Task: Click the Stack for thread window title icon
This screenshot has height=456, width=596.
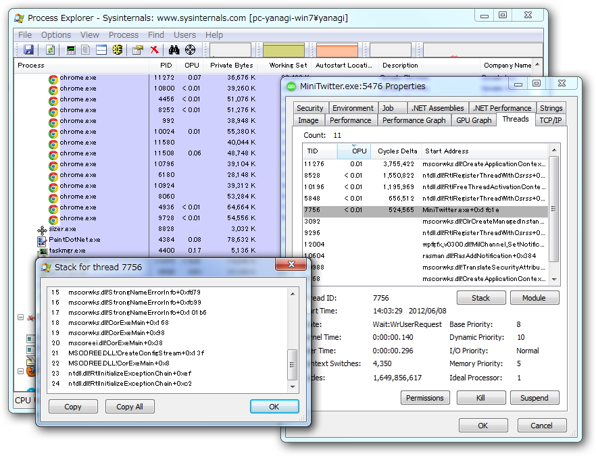Action: coord(47,268)
